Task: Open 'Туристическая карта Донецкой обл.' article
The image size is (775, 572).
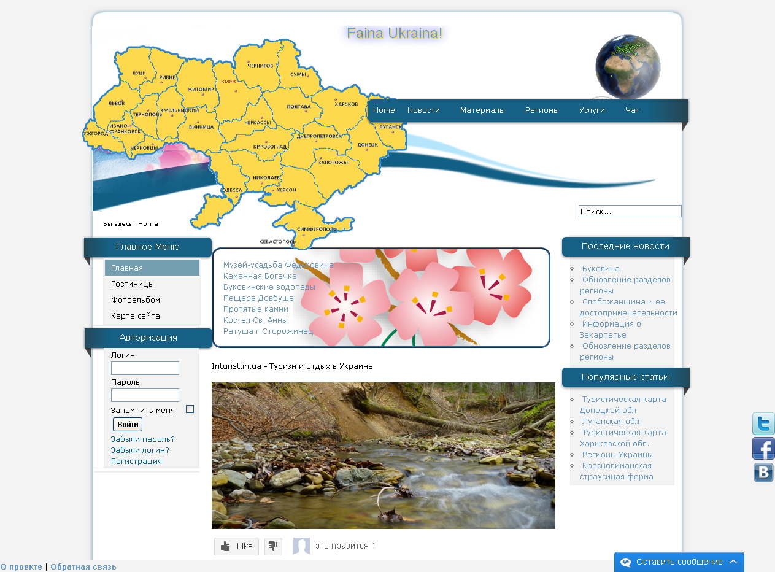Action: point(623,405)
